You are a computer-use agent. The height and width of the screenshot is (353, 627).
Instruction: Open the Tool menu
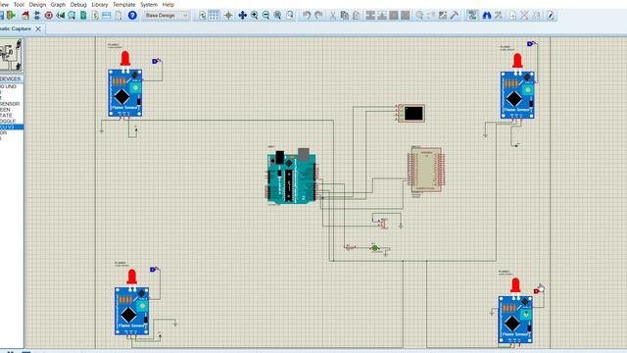(x=19, y=4)
